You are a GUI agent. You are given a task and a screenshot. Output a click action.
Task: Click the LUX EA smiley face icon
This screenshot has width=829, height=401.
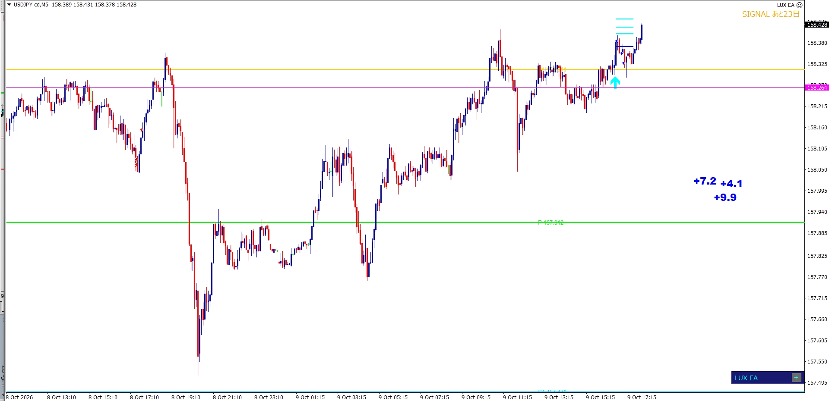click(x=799, y=5)
